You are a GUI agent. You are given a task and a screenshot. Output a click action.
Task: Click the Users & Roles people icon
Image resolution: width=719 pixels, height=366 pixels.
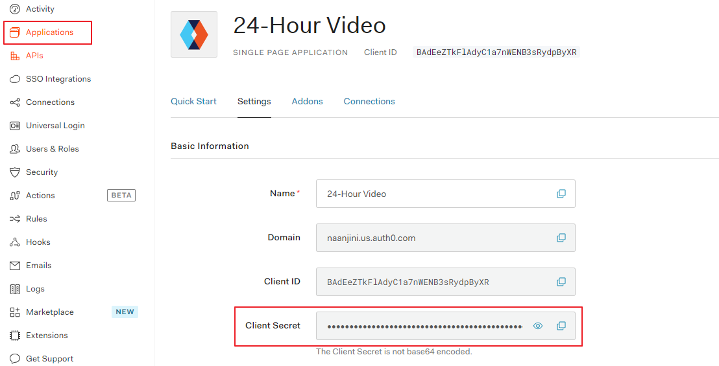pyautogui.click(x=15, y=149)
